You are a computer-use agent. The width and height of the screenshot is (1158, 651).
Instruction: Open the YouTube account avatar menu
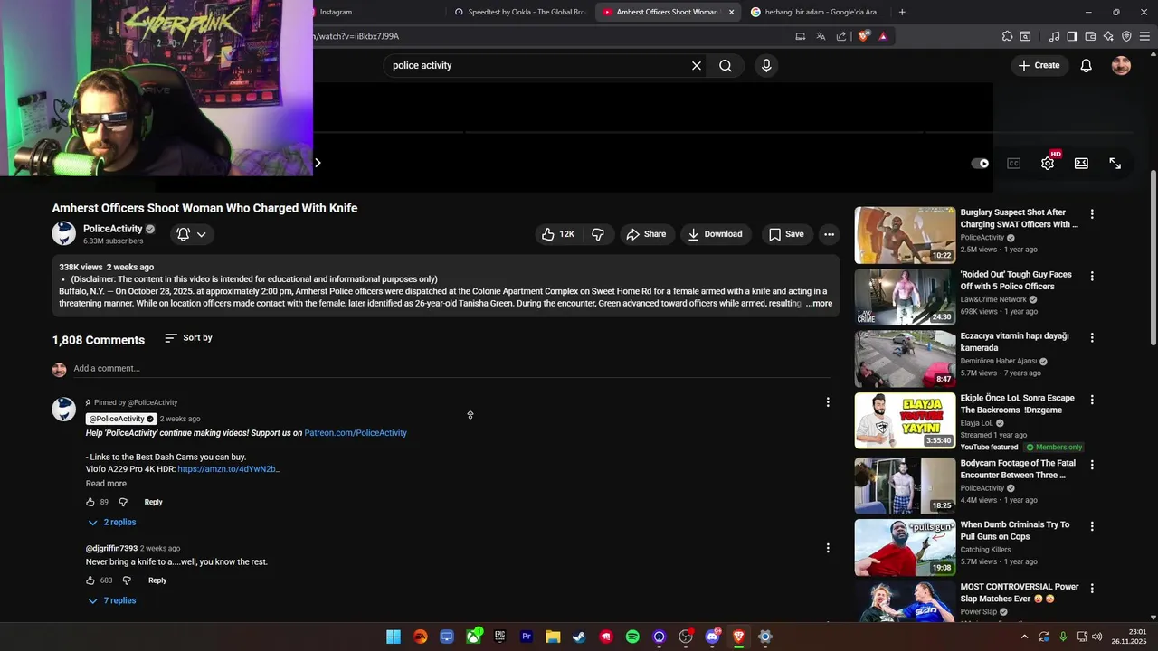1121,65
